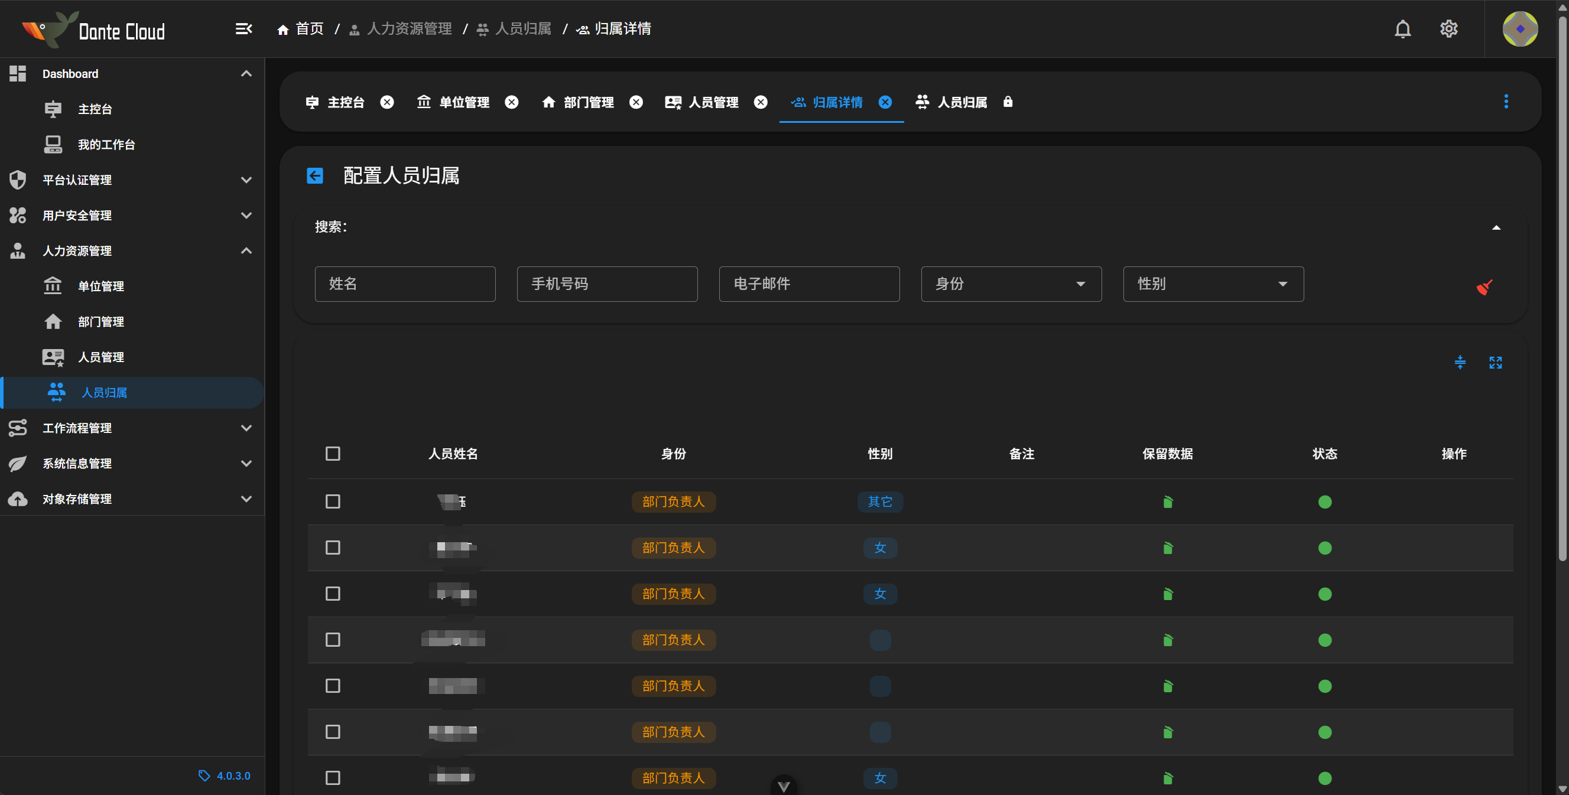Tick the second table row checkbox
Viewport: 1569px width, 795px height.
point(333,548)
